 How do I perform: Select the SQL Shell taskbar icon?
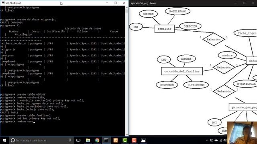click(106, 140)
